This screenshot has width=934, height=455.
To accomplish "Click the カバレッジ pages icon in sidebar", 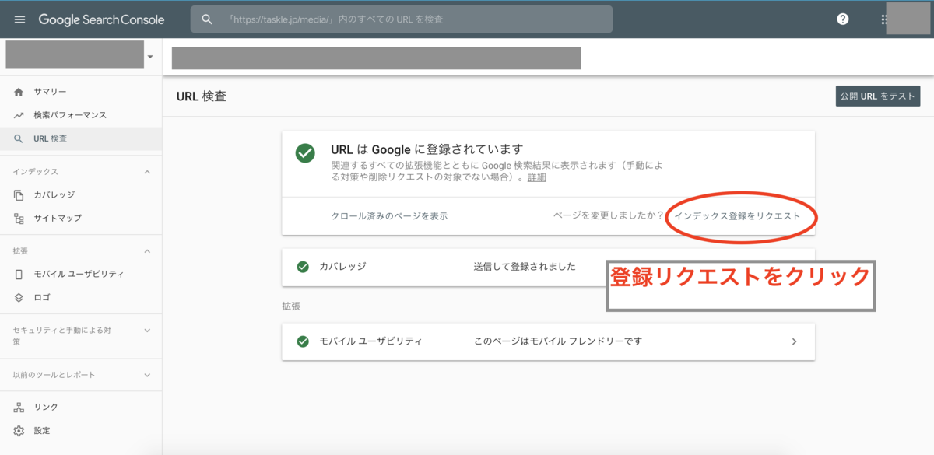I will (19, 194).
